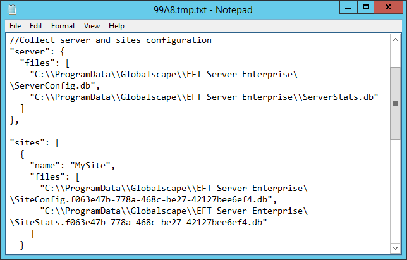Open the Help menu
The image size is (407, 260).
116,26
